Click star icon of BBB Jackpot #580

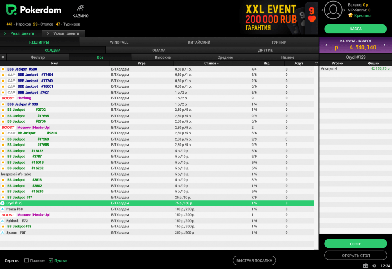click(x=3, y=69)
